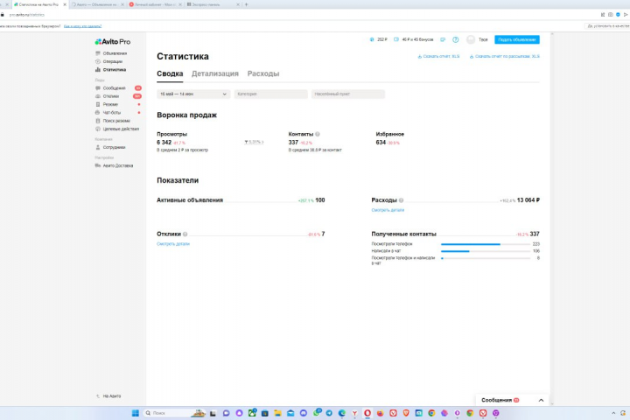The width and height of the screenshot is (630, 420).
Task: Open Целевые действия in the sidebar
Action: click(117, 129)
